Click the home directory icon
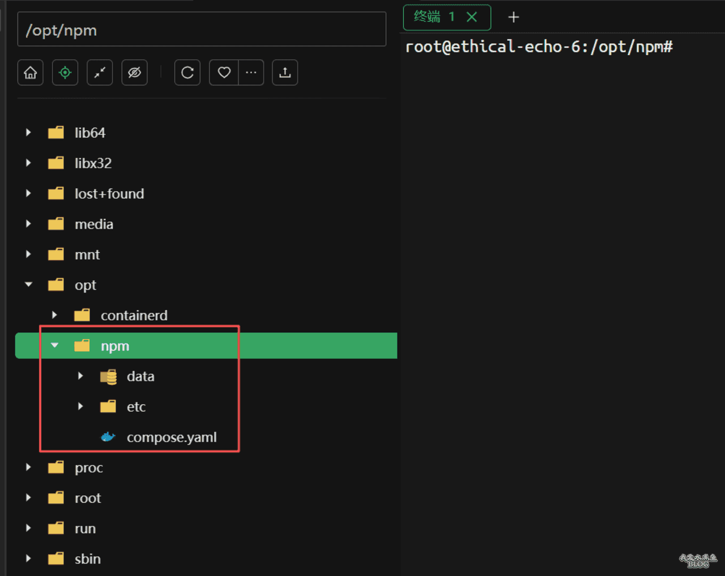The height and width of the screenshot is (576, 725). 31,73
